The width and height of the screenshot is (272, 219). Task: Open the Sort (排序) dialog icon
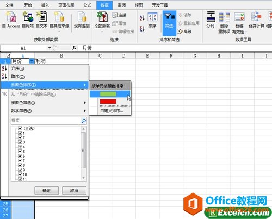152,20
